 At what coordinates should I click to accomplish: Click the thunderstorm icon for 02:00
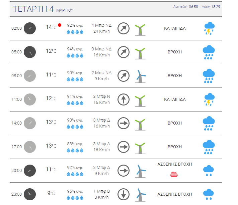click(x=209, y=28)
